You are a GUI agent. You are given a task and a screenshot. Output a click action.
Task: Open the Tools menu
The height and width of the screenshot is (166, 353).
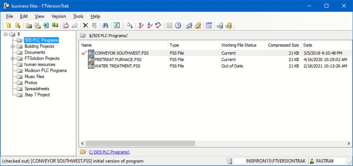click(x=78, y=16)
